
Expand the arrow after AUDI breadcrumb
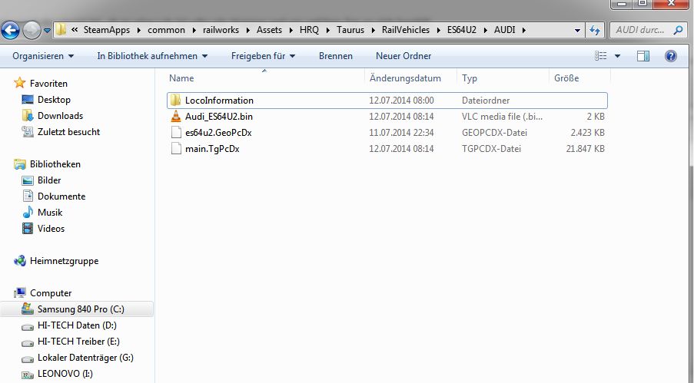pyautogui.click(x=523, y=30)
